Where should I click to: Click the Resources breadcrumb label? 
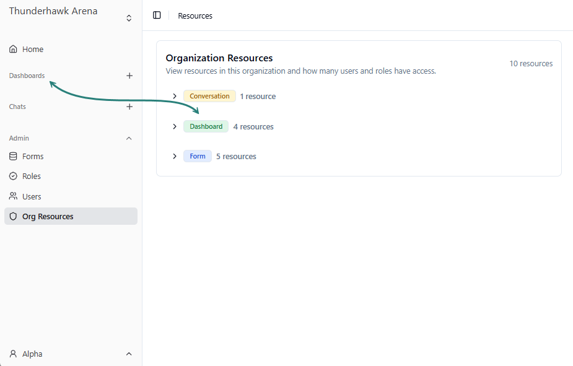(x=195, y=16)
